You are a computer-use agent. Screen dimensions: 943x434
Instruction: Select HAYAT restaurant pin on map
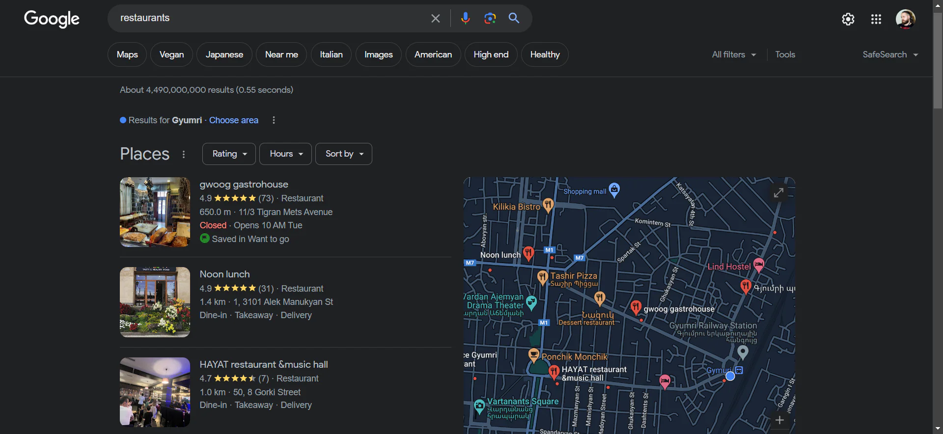[x=554, y=372]
